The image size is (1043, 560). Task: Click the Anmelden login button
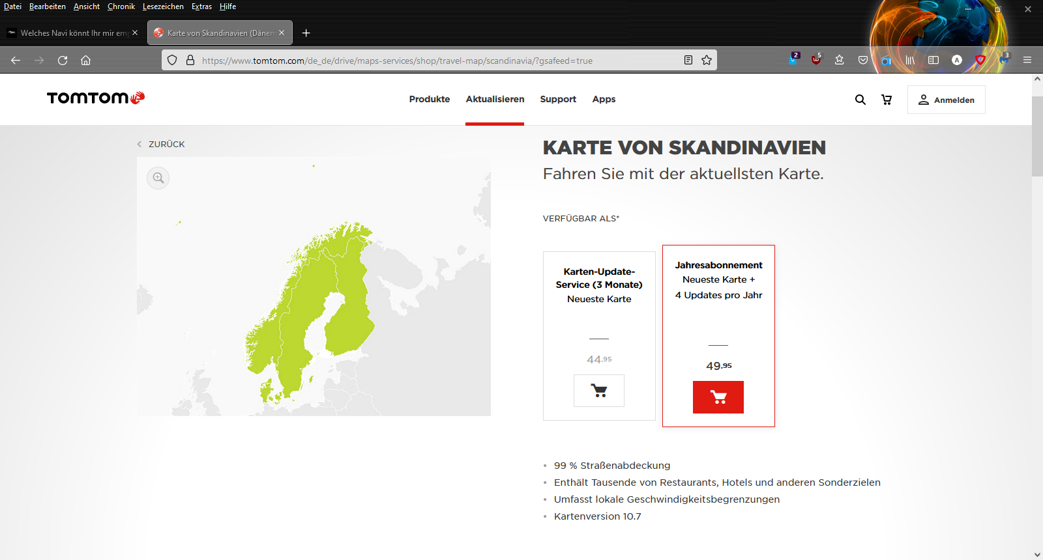click(946, 100)
